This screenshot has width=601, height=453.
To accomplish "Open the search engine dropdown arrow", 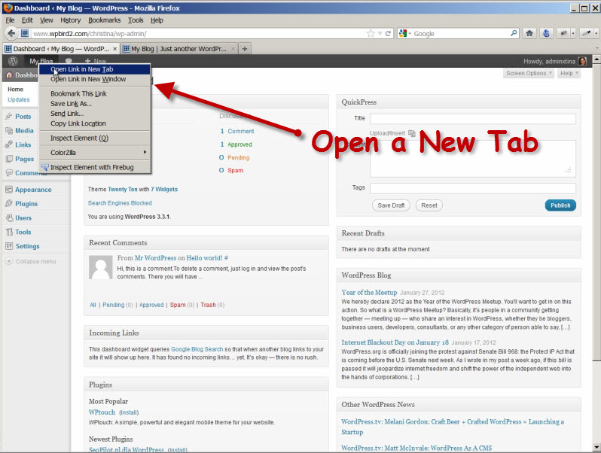I will [410, 34].
